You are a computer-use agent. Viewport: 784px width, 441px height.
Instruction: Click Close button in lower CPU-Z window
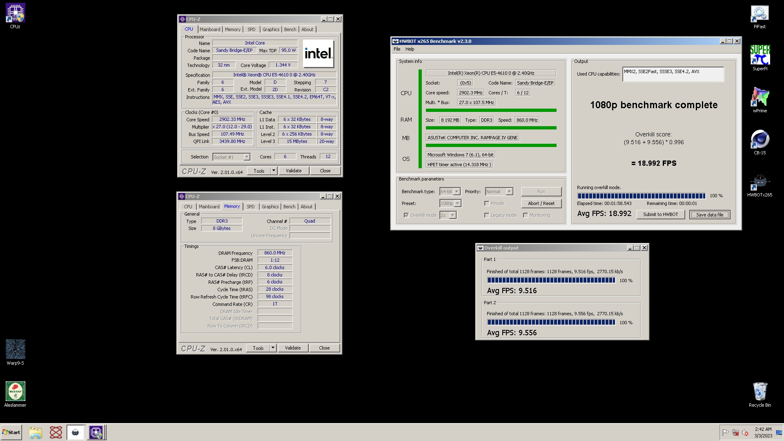coord(324,348)
